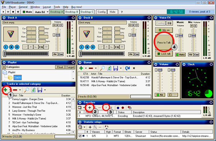The width and height of the screenshot is (216, 141).
Task: Add an encoder with plus icon
Action: [89, 108]
